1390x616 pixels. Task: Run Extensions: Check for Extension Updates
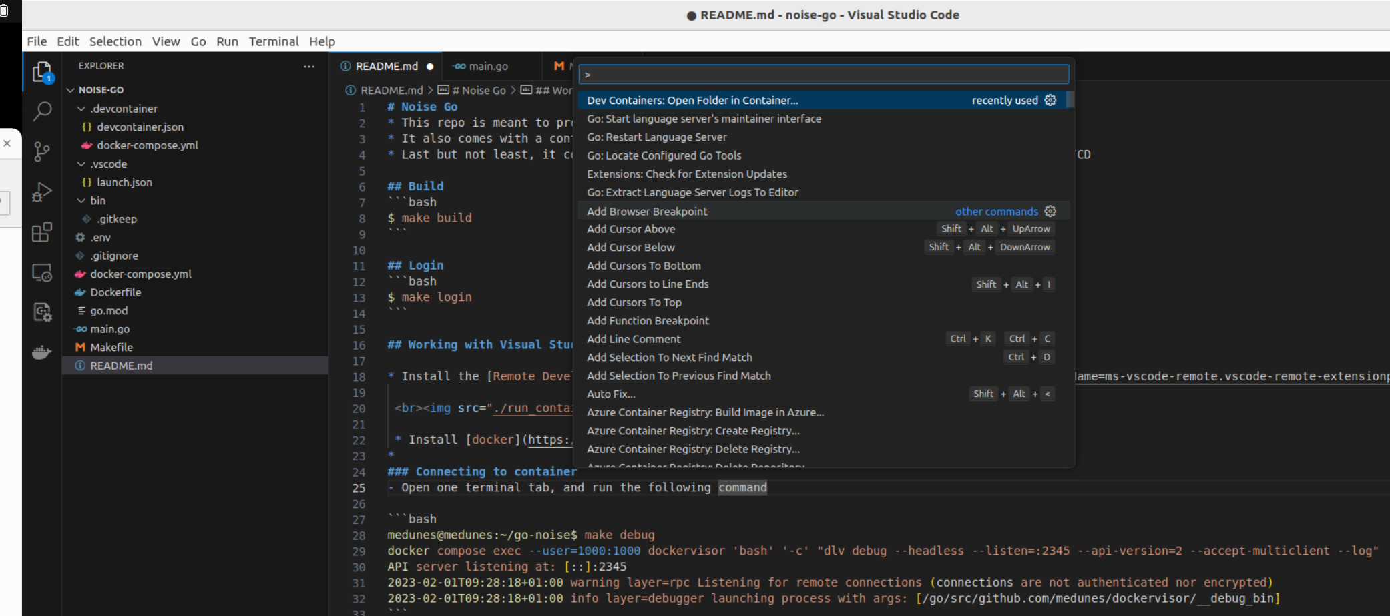click(x=823, y=174)
